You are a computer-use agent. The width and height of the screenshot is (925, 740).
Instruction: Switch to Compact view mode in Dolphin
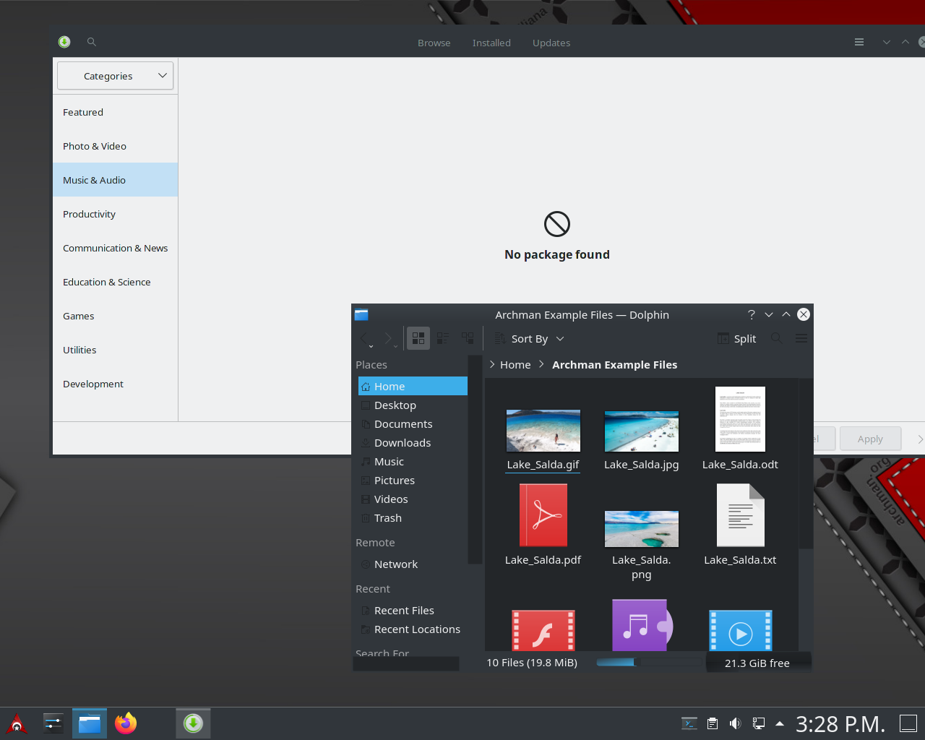coord(443,338)
